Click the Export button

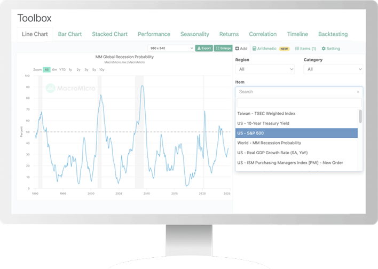click(x=204, y=48)
